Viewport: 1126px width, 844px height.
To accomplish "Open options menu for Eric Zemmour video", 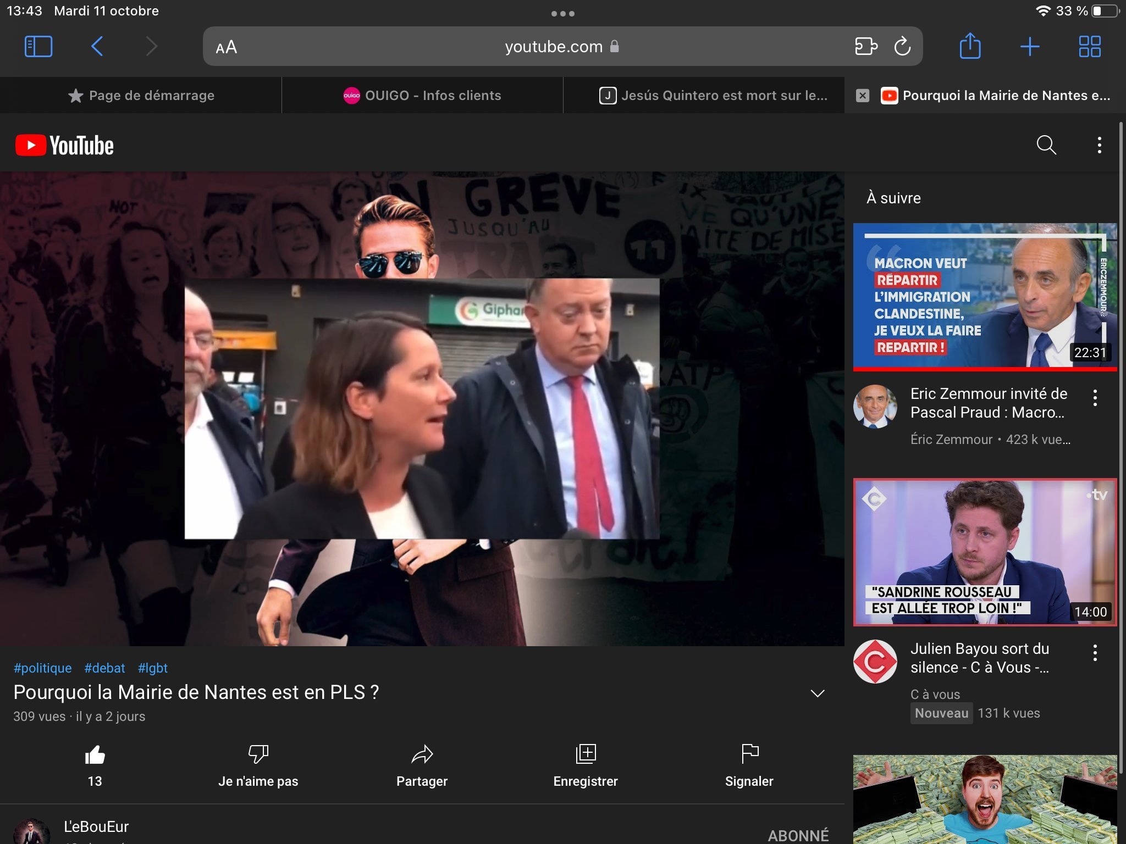I will coord(1095,398).
